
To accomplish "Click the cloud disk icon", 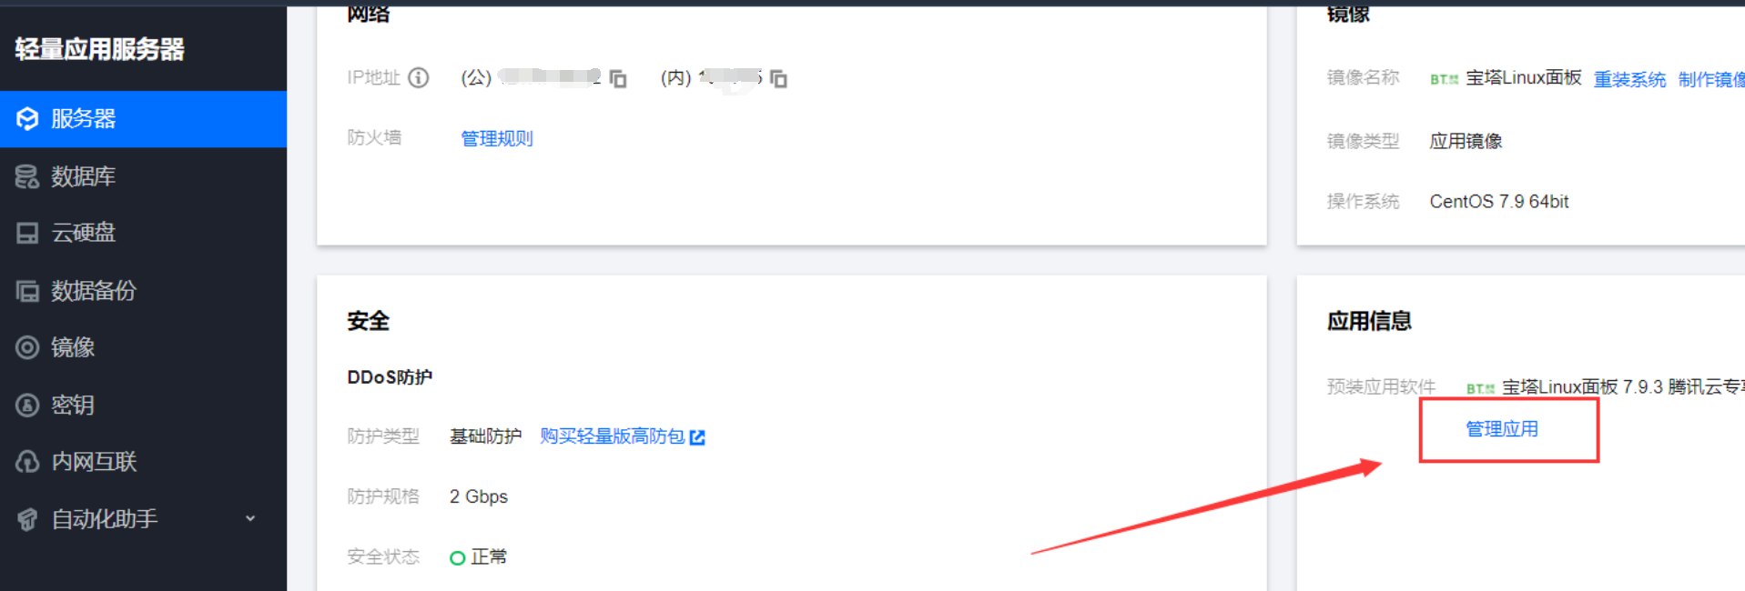I will point(27,234).
